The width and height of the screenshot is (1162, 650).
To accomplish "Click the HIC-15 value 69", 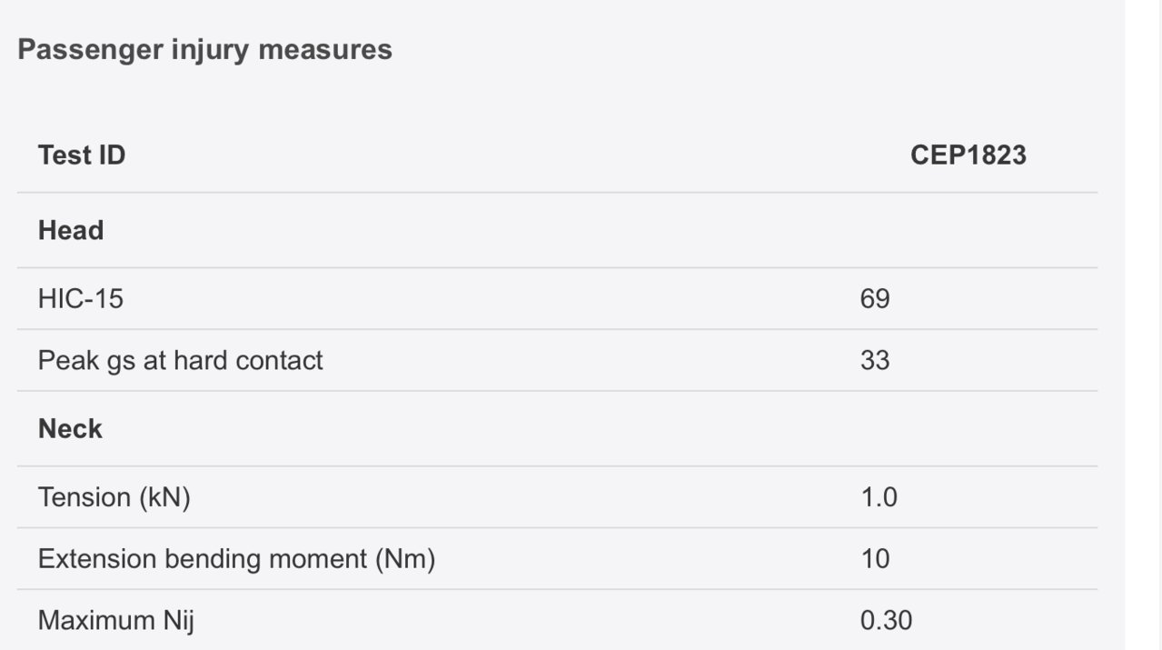I will click(875, 298).
